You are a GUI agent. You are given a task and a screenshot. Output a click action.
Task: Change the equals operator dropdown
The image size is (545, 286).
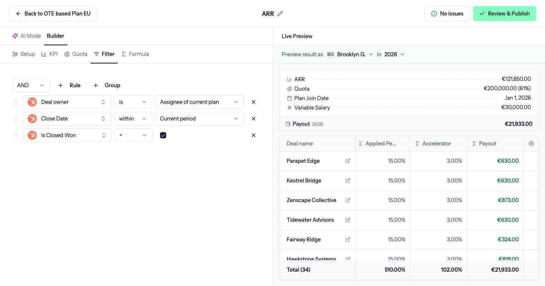(133, 135)
